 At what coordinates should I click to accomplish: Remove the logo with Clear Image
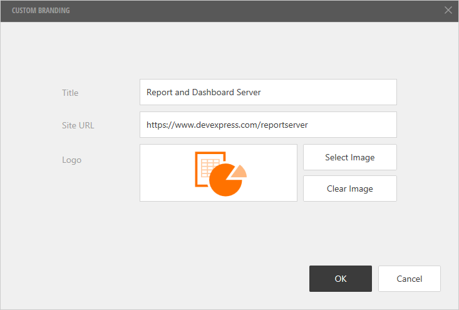click(x=349, y=189)
